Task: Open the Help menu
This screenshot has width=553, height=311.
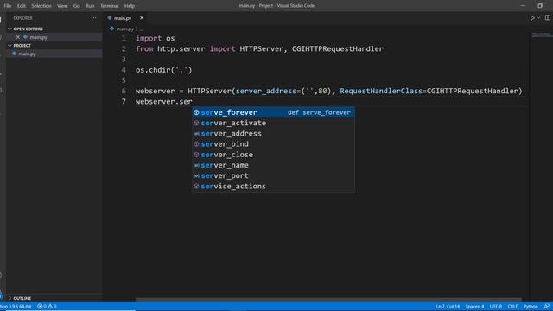Action: [130, 6]
